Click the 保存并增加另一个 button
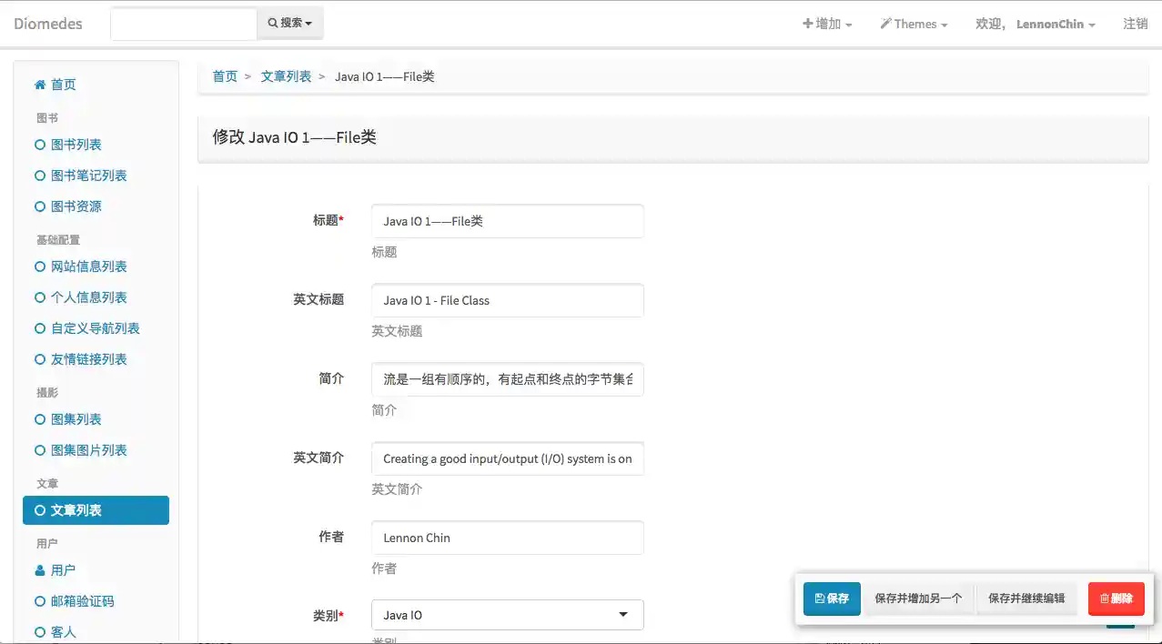 coord(919,598)
